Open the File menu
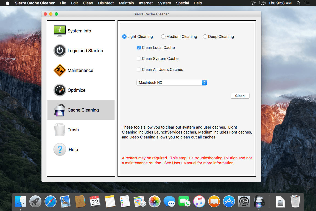316x211 pixels. [63, 3]
